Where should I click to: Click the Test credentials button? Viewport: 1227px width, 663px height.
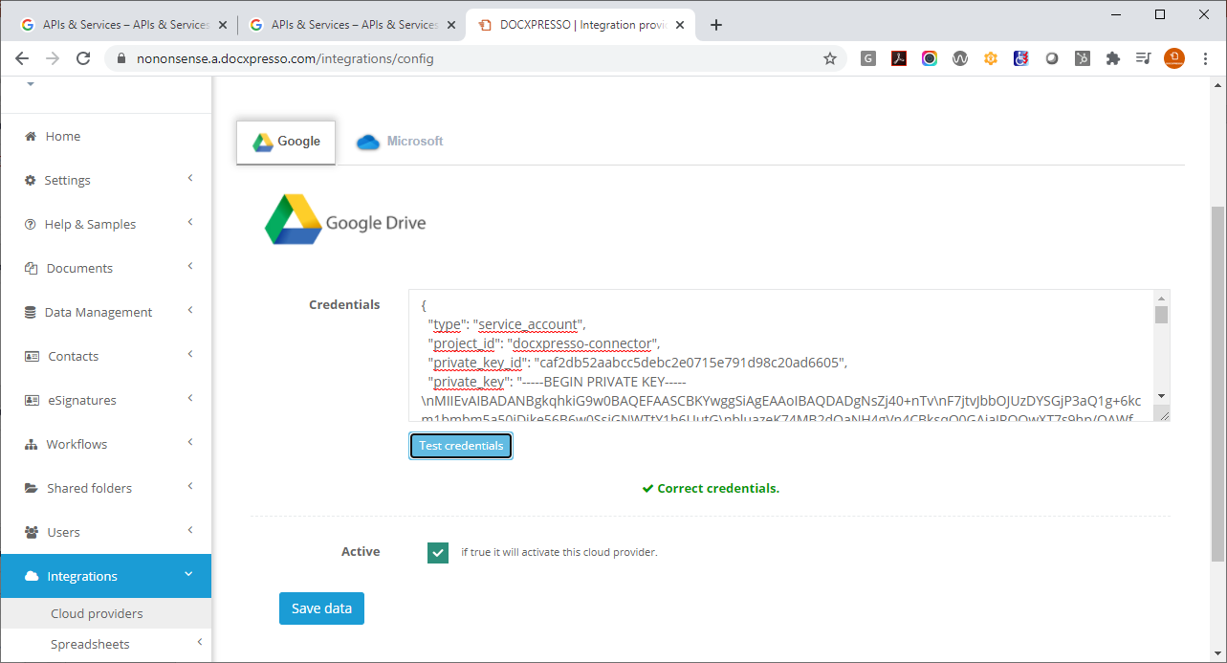click(x=461, y=446)
